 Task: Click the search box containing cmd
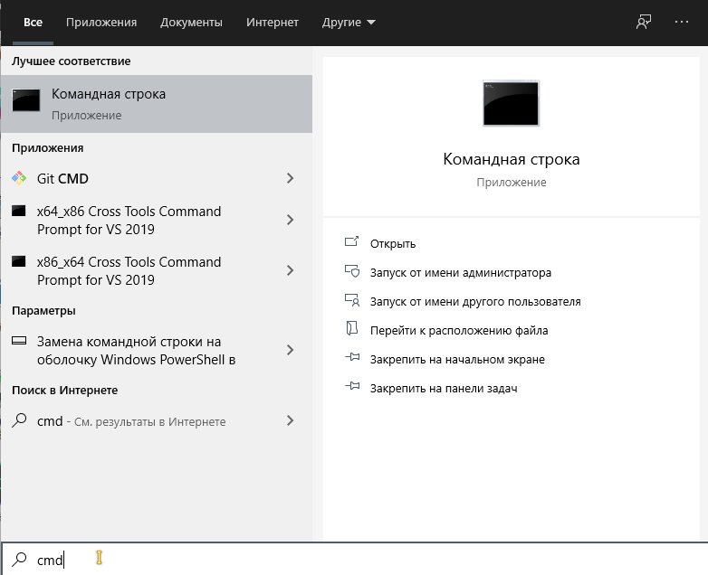pyautogui.click(x=354, y=560)
